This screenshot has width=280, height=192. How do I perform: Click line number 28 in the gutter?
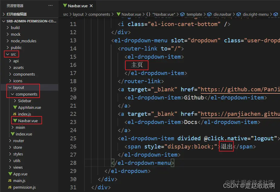[73, 163]
